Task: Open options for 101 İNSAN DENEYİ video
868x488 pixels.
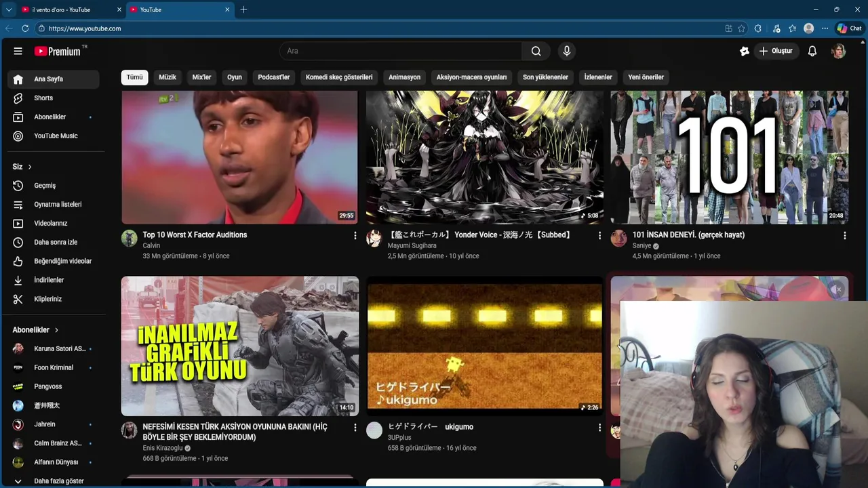Action: tap(844, 235)
